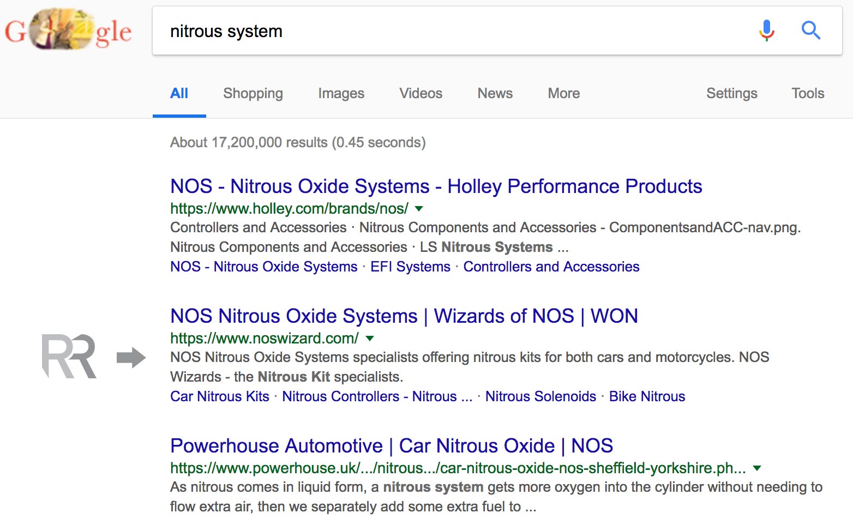Image resolution: width=853 pixels, height=531 pixels.
Task: Open the EFI Systems sitelink
Action: (x=410, y=267)
